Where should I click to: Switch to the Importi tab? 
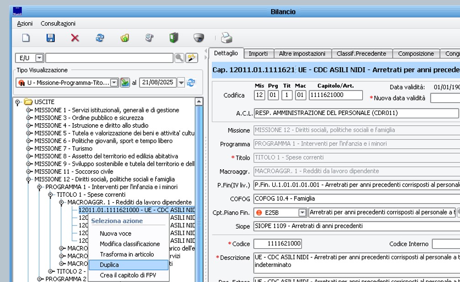click(258, 53)
